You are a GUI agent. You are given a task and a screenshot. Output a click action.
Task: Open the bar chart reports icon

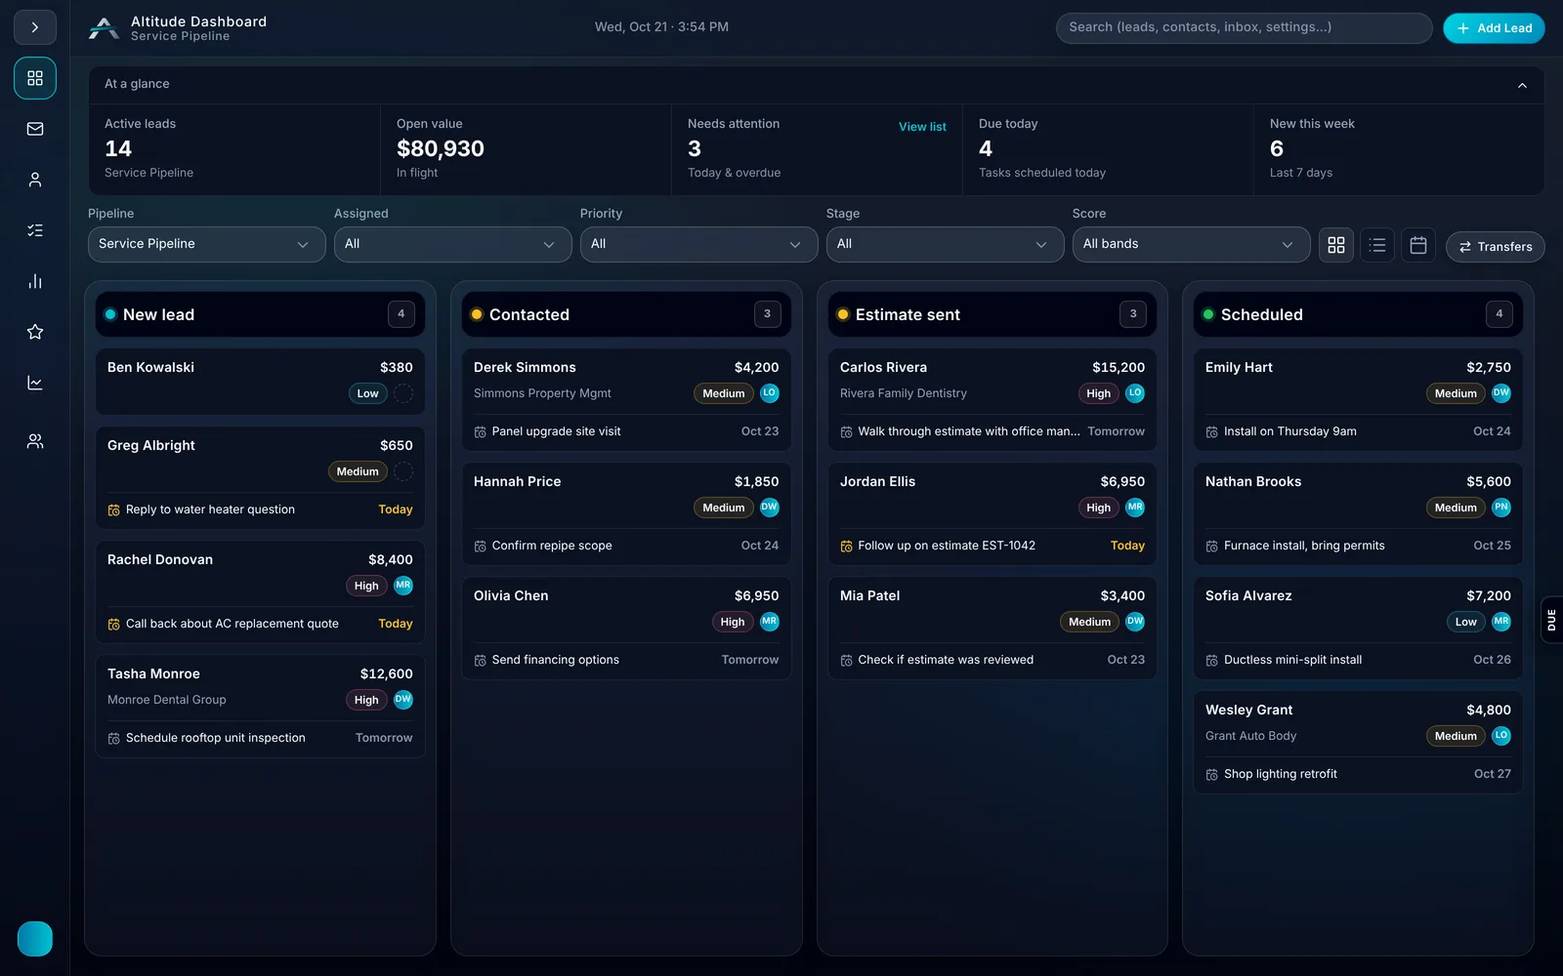pyautogui.click(x=35, y=281)
